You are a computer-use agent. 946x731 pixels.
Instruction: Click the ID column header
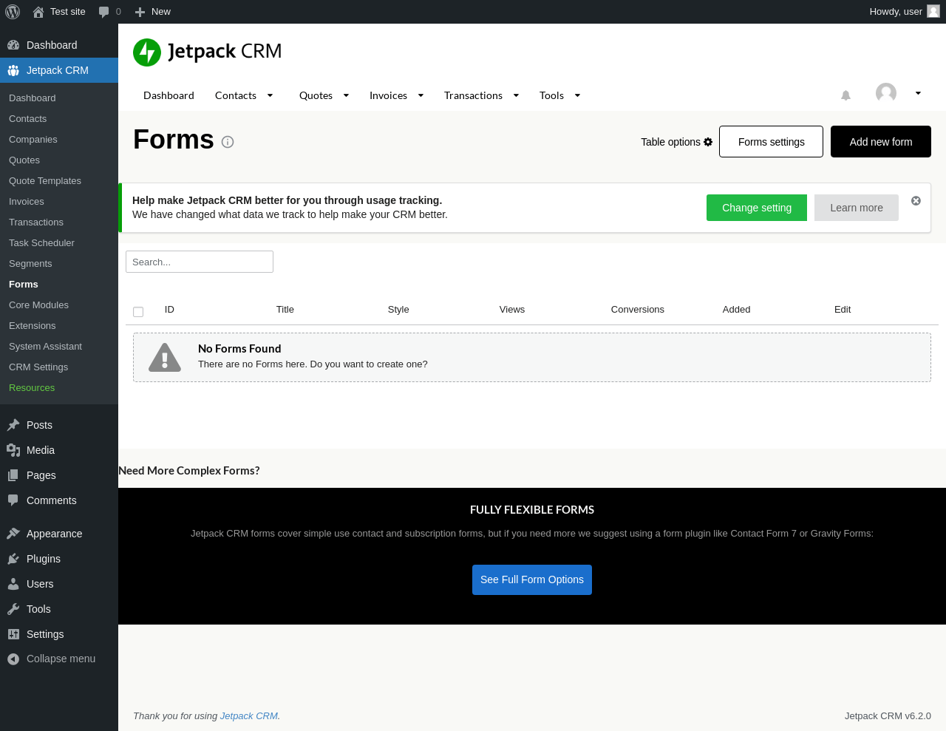point(169,310)
